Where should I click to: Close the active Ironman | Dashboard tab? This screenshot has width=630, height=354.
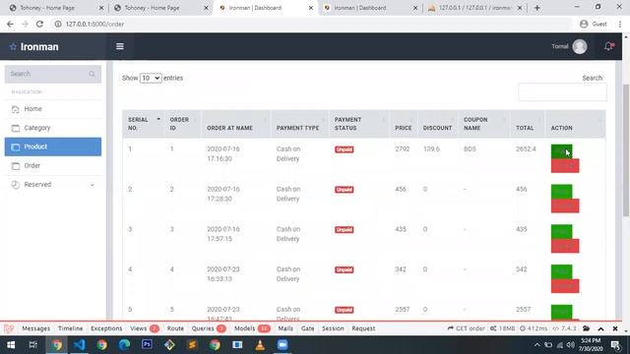point(311,8)
